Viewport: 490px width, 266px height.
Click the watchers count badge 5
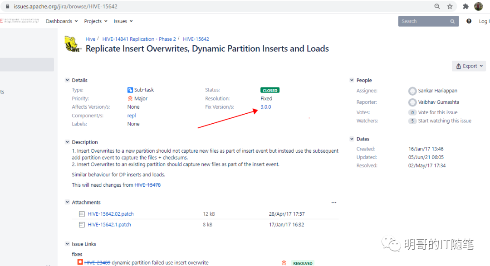coord(412,121)
